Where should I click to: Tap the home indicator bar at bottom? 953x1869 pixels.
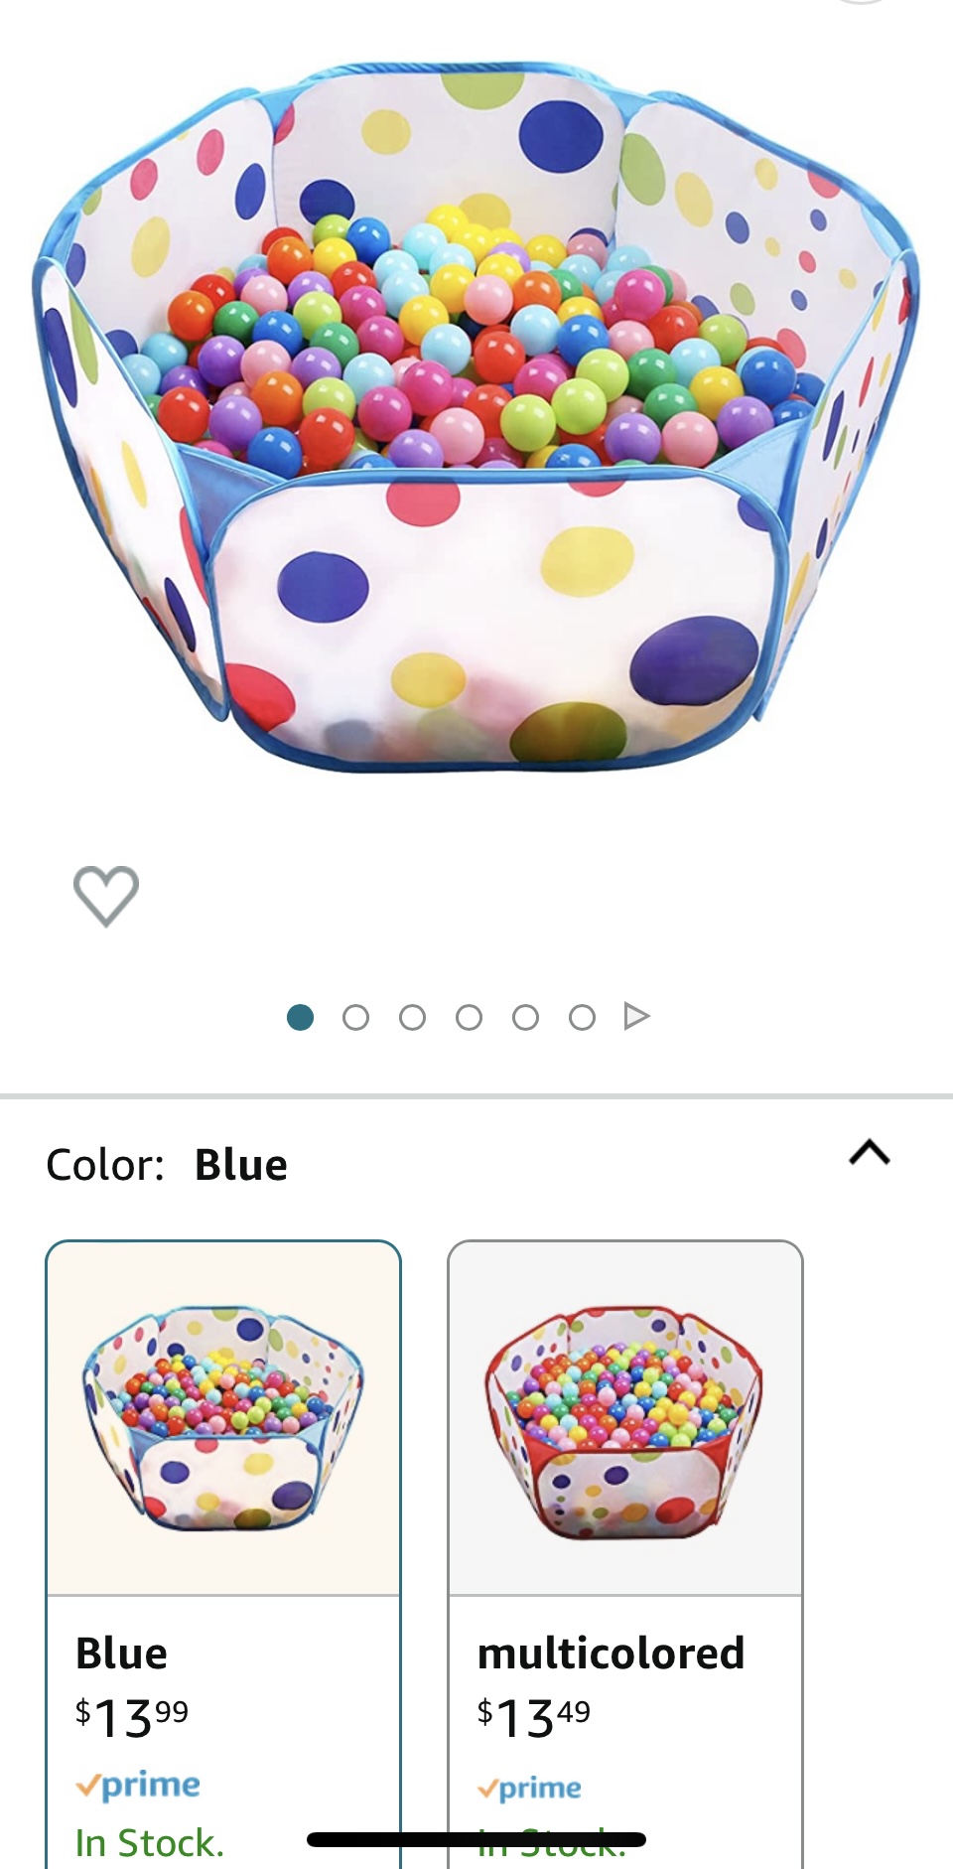coord(476,1839)
